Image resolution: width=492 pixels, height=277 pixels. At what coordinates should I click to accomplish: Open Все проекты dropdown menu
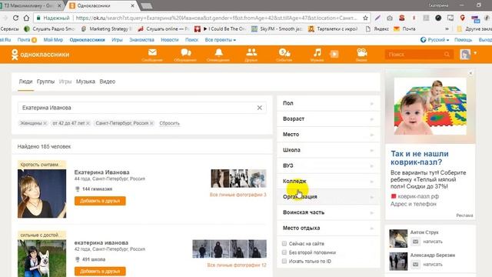[221, 40]
